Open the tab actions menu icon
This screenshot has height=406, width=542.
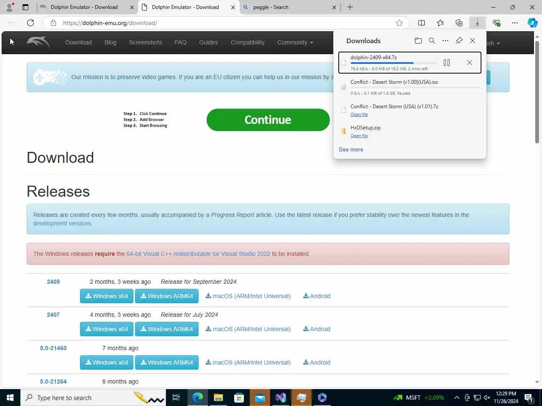tap(25, 7)
